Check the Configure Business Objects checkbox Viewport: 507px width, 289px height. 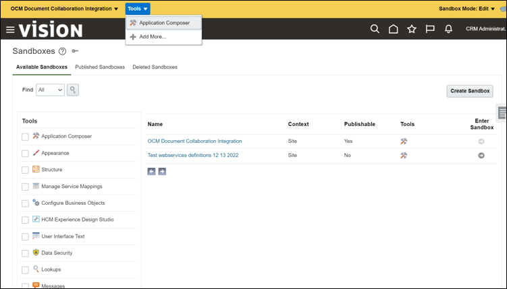coord(25,203)
